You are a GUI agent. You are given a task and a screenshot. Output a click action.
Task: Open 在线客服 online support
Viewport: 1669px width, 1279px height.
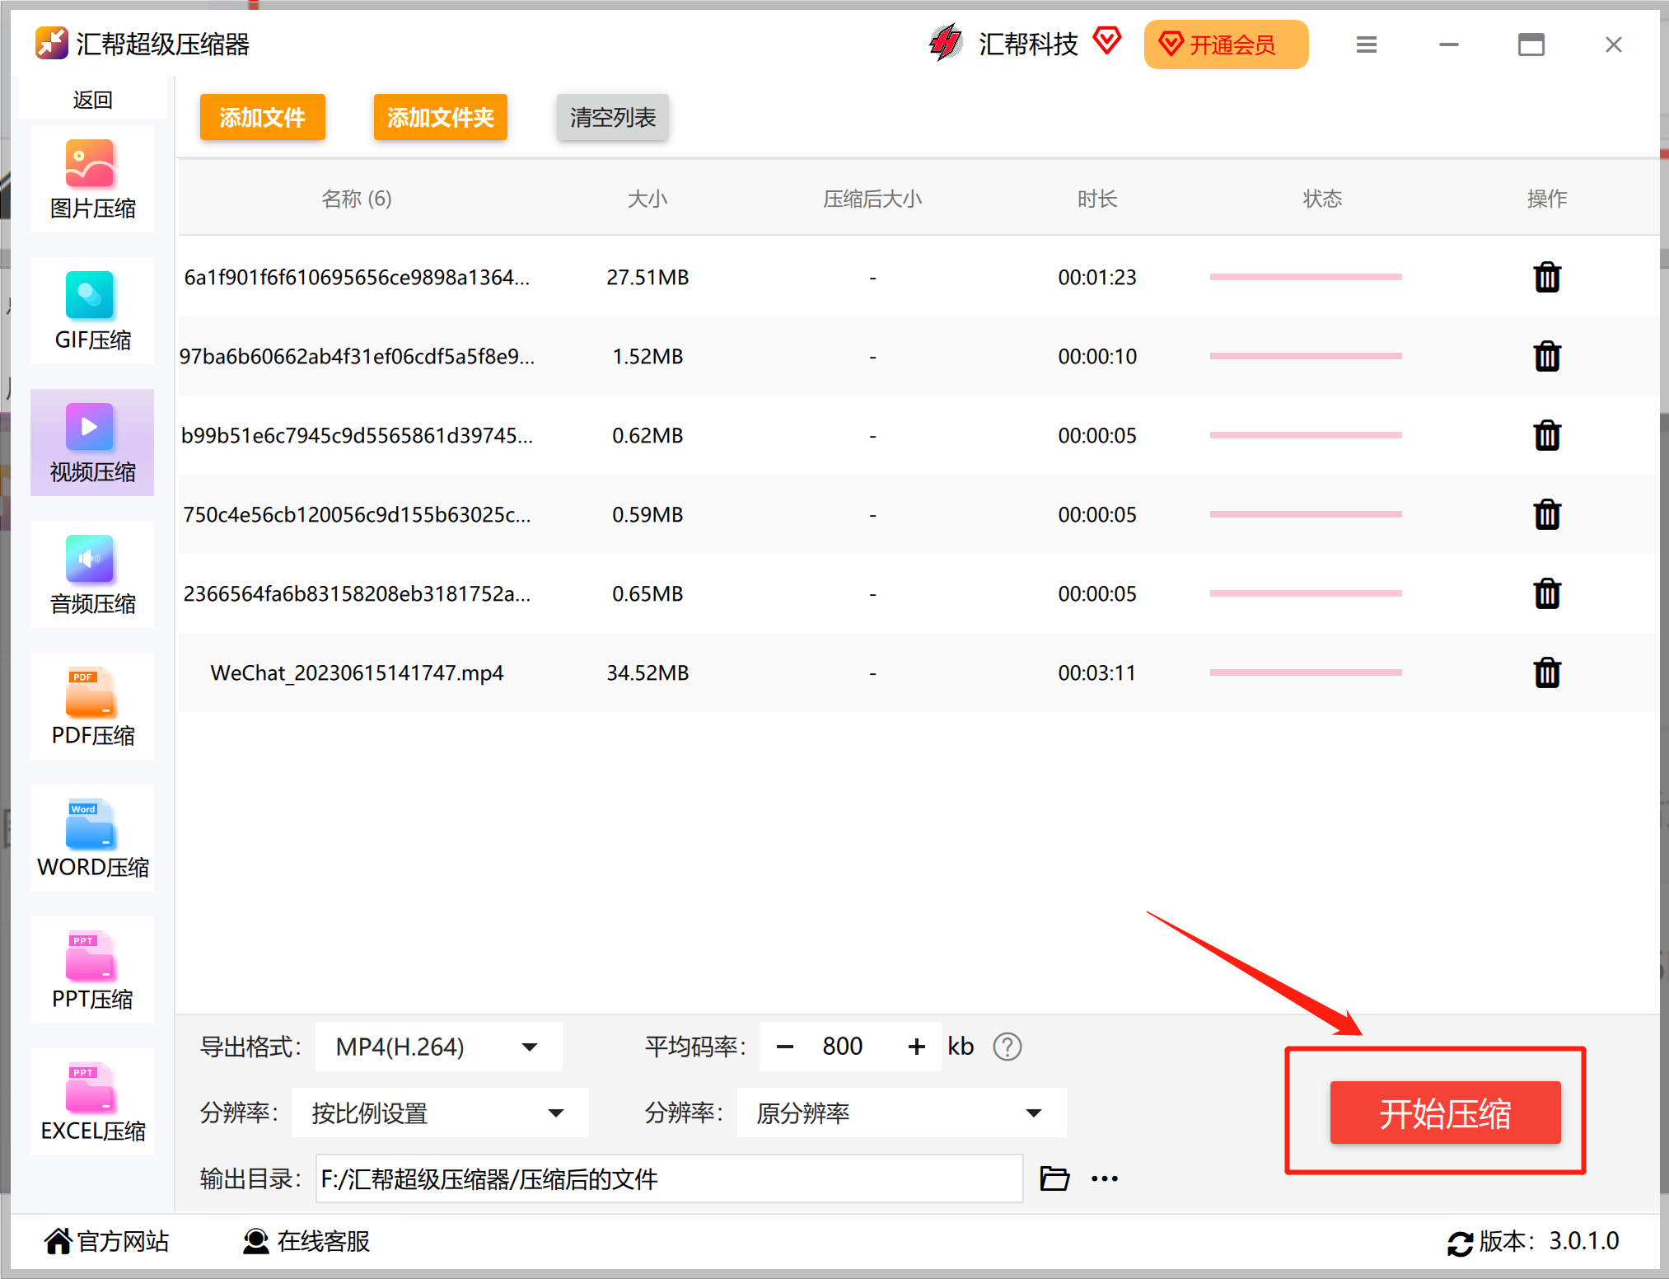306,1240
